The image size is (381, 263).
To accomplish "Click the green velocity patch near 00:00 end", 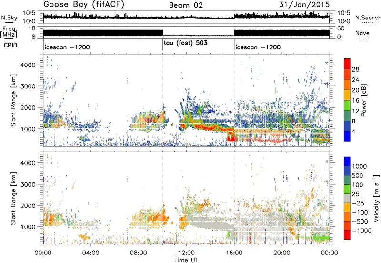I will pos(321,238).
